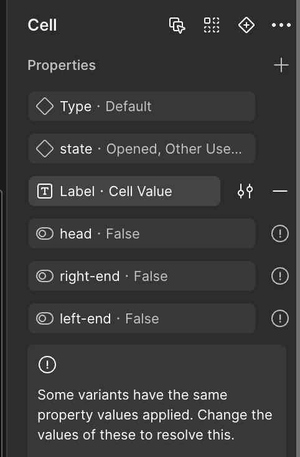Screen dimensions: 300x457
Task: Click the select matching layers icon
Action: tap(177, 26)
